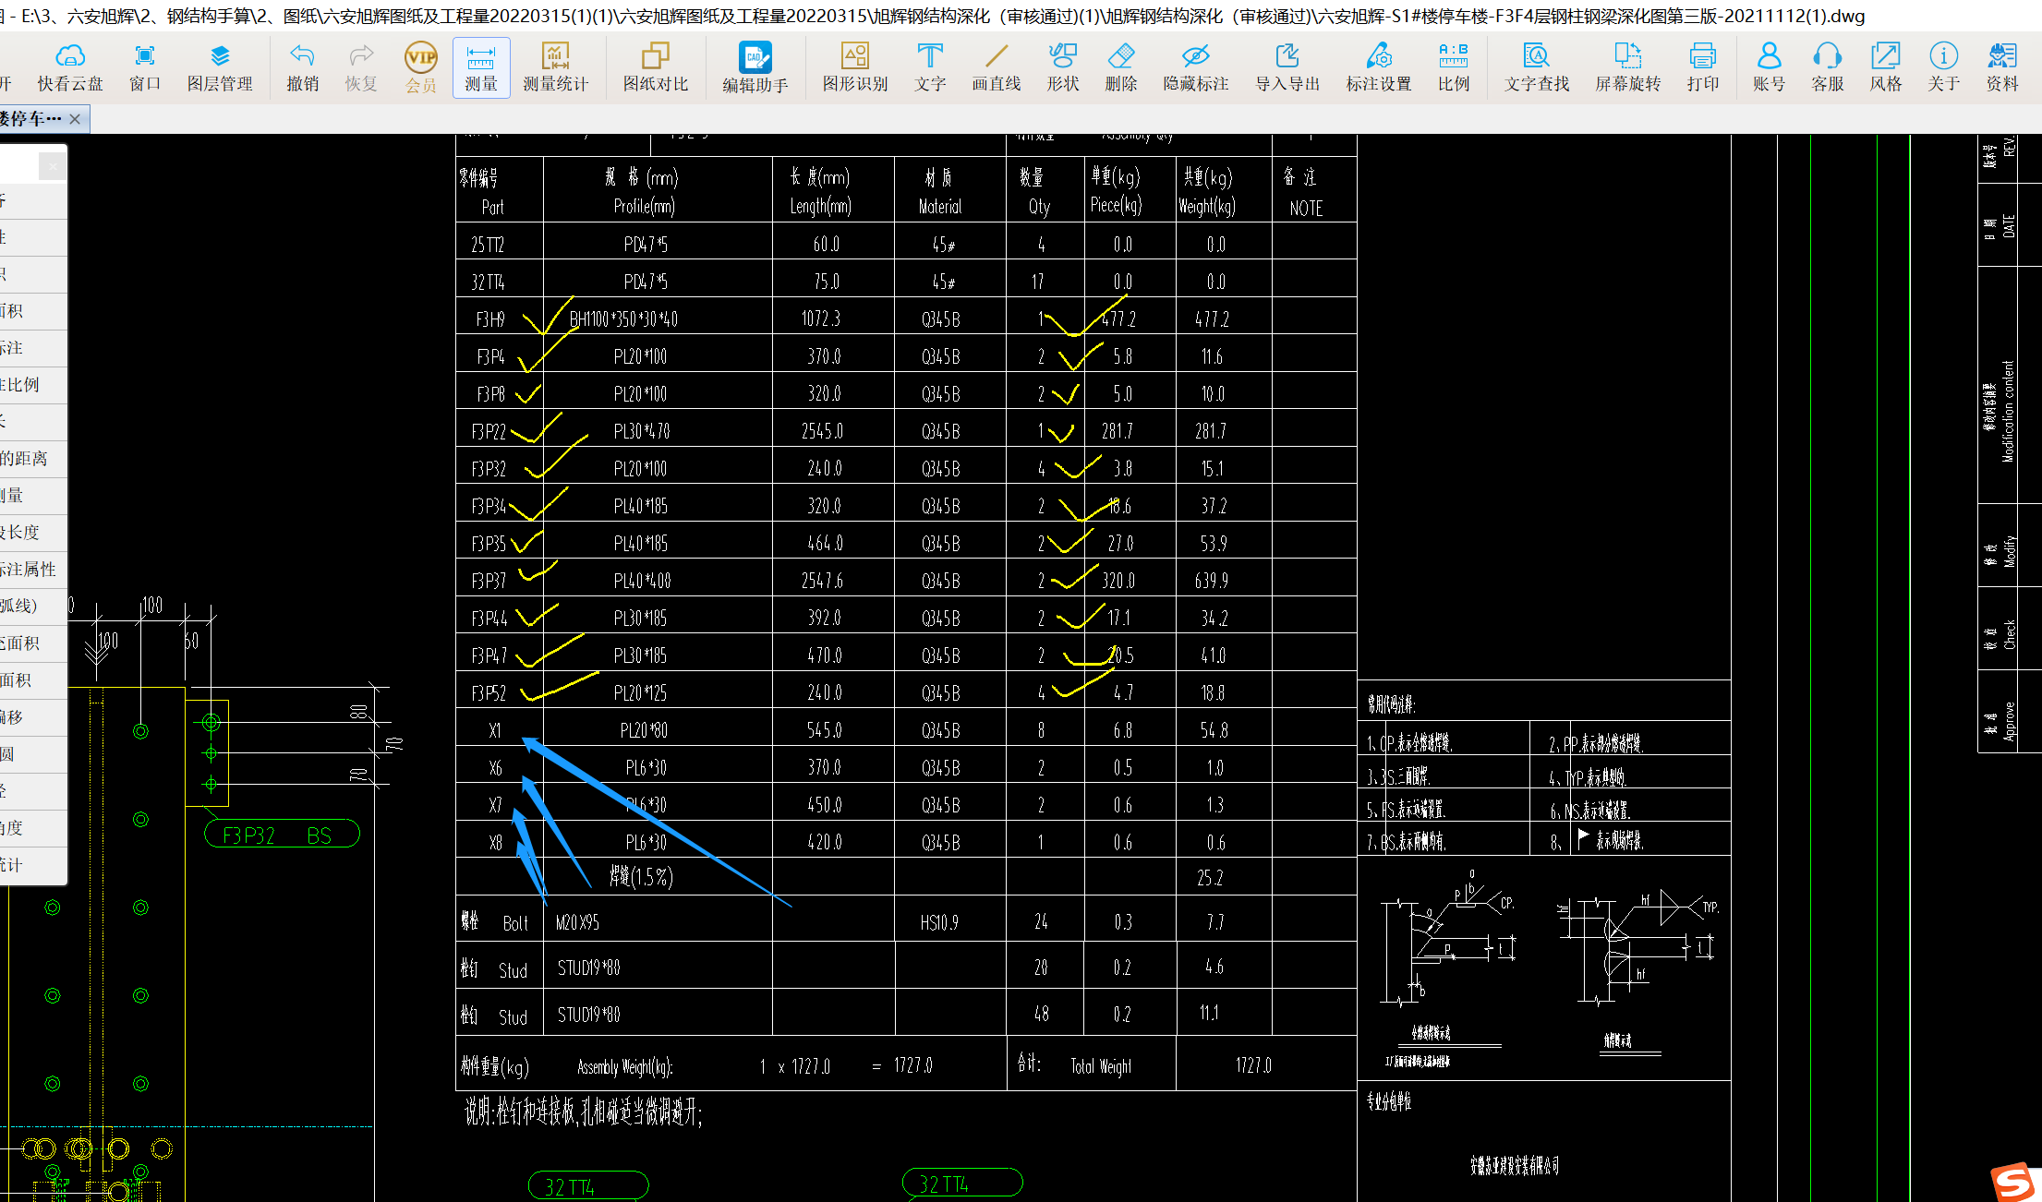
Task: Click part number F3H9 in table
Action: click(x=490, y=319)
